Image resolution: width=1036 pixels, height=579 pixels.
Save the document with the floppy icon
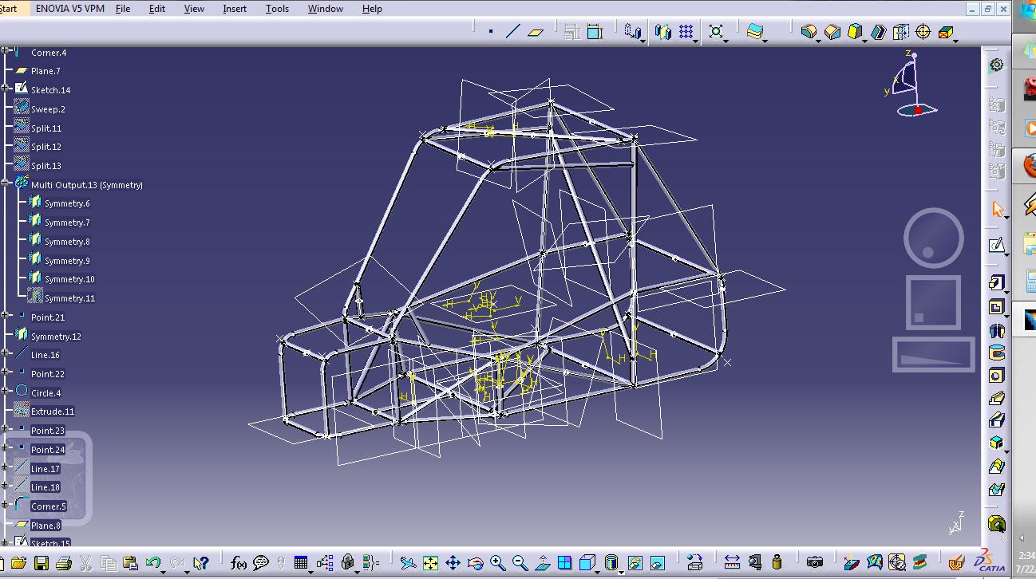[42, 563]
